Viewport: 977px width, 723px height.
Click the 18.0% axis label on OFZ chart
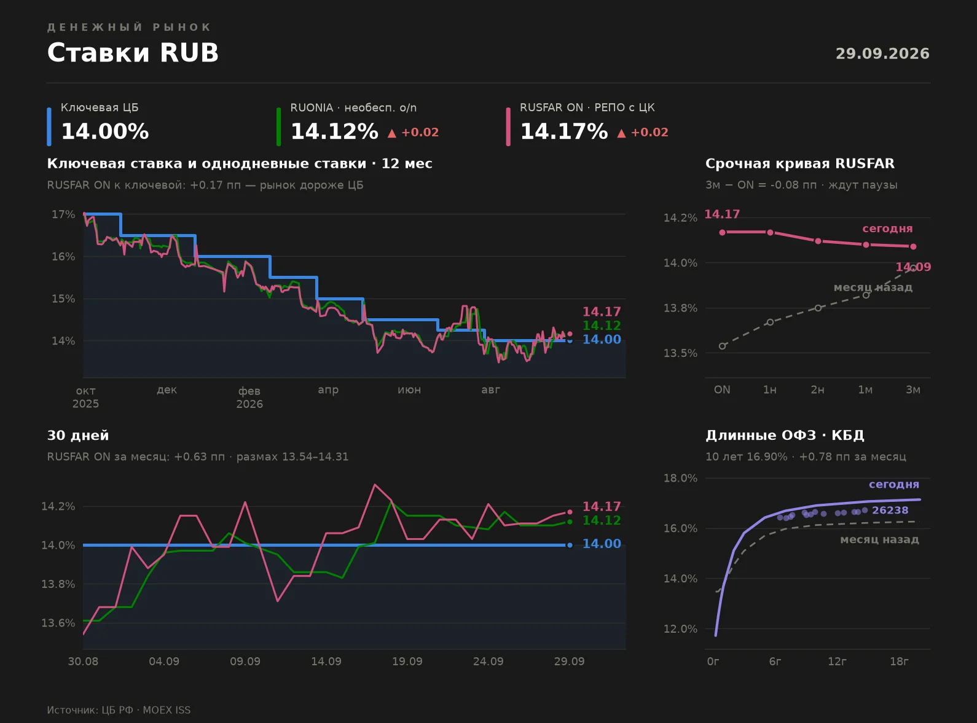(680, 478)
